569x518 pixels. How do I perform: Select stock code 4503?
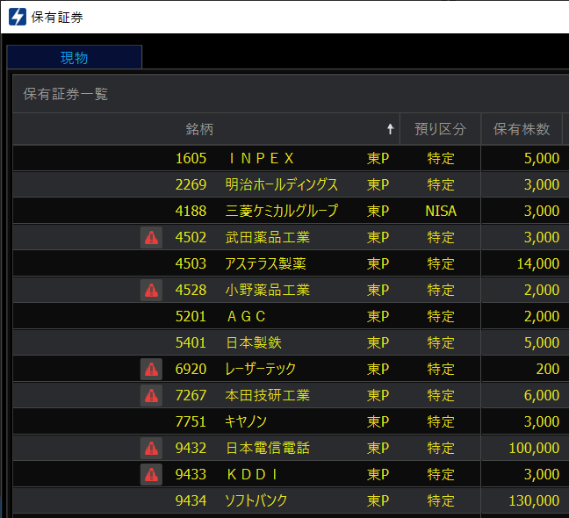click(191, 263)
